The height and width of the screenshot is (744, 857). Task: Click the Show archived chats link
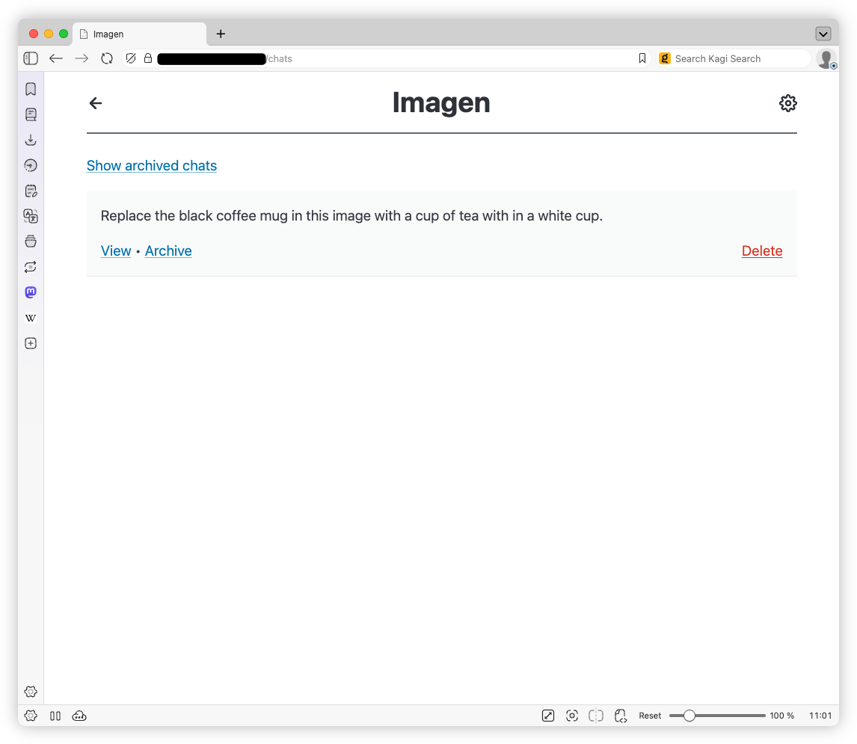click(x=152, y=165)
